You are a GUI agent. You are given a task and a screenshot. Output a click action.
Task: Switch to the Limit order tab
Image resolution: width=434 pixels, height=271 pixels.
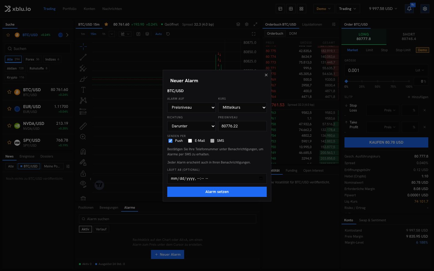coord(370,50)
